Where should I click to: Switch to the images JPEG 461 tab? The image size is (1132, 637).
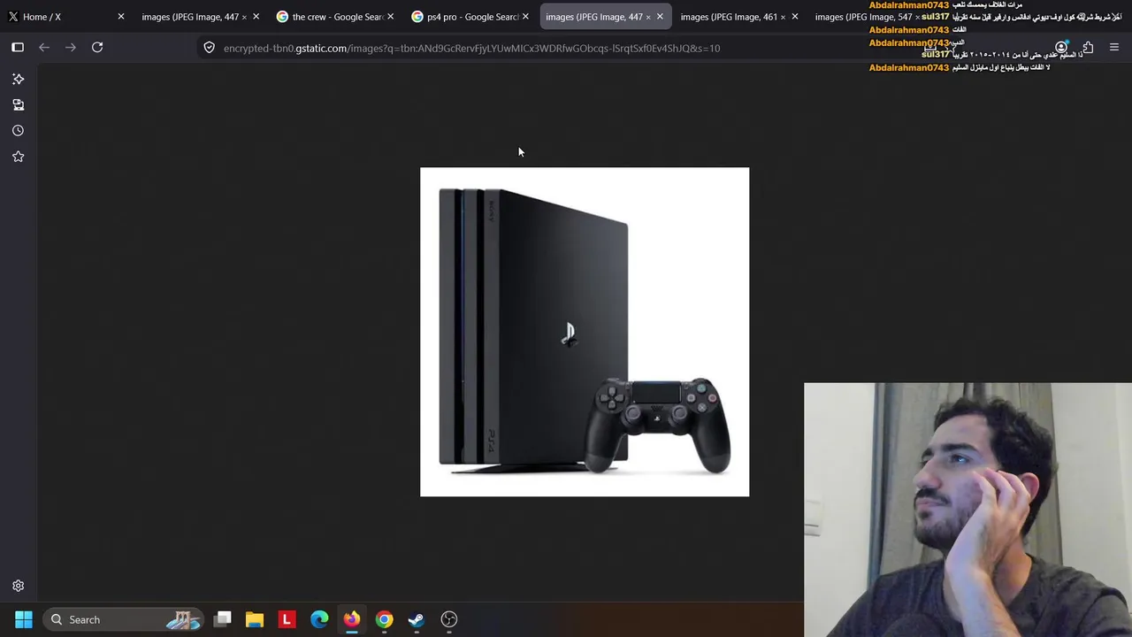pyautogui.click(x=738, y=17)
